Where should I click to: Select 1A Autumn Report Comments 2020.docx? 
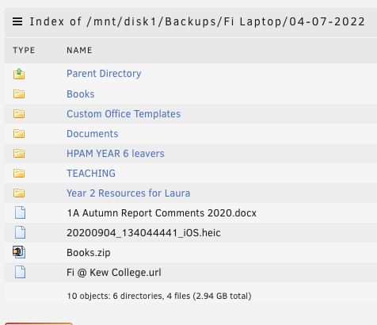[x=162, y=213]
